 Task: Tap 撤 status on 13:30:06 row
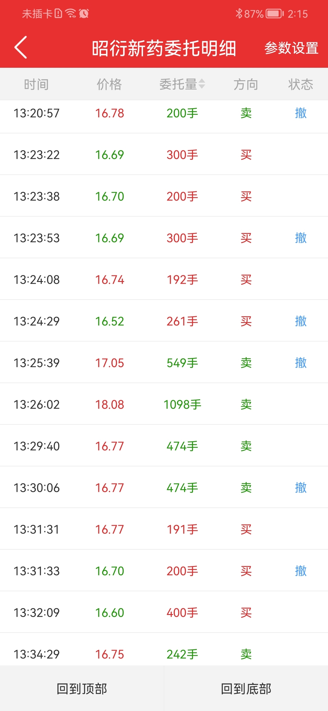click(301, 488)
